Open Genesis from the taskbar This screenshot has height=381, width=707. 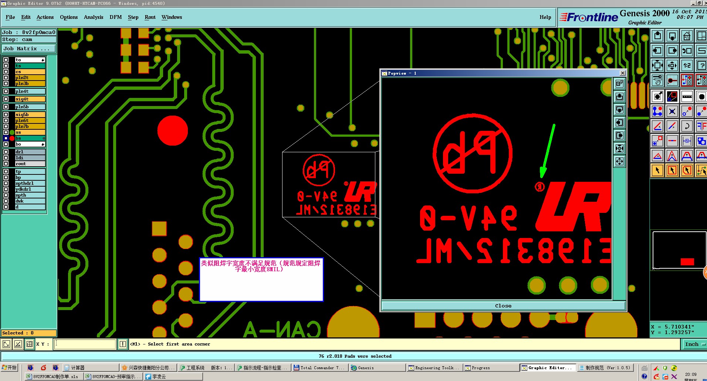(377, 368)
